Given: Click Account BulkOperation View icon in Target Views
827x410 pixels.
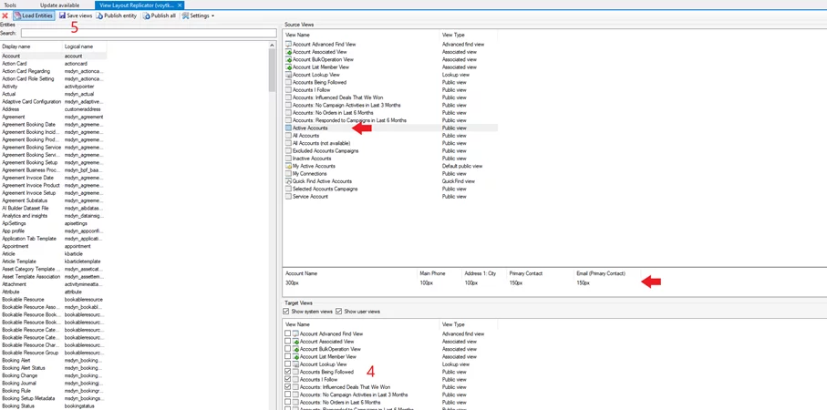Looking at the screenshot, I should pos(295,349).
